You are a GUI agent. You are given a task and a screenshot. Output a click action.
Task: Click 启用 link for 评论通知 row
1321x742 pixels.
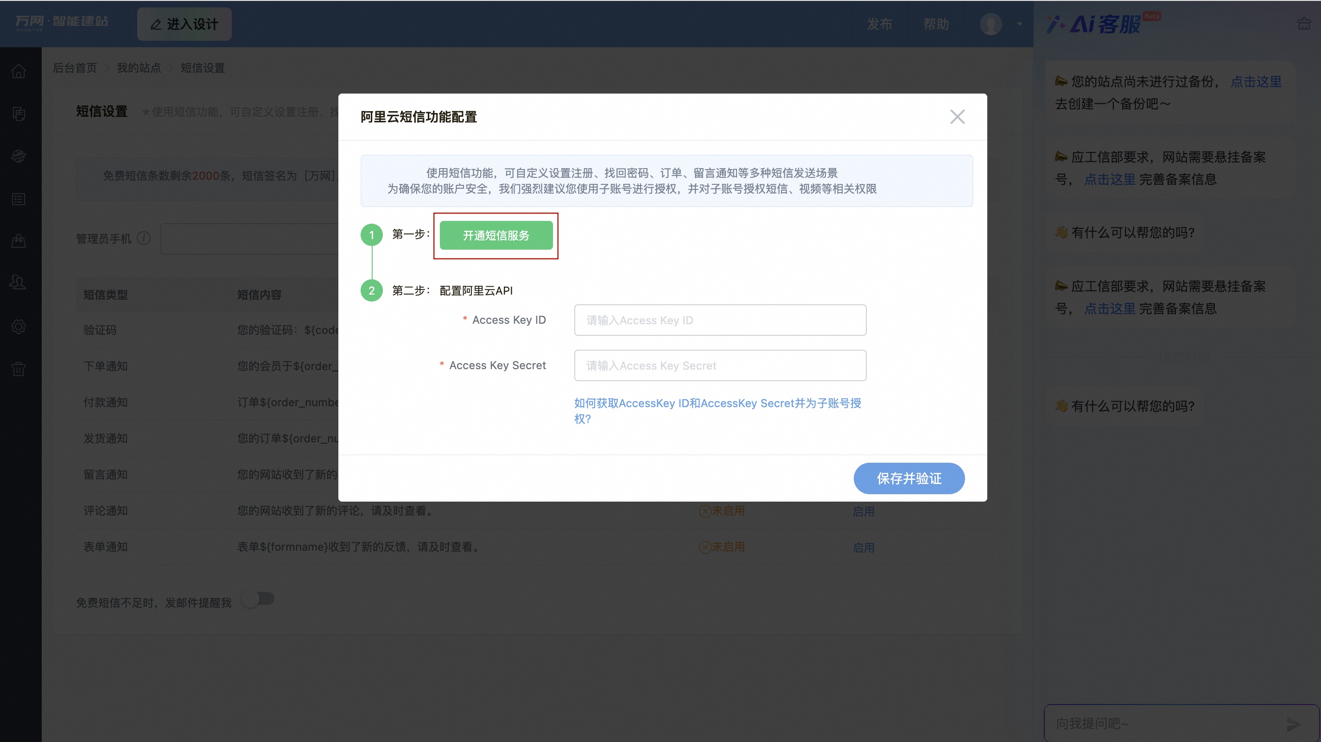click(x=863, y=511)
